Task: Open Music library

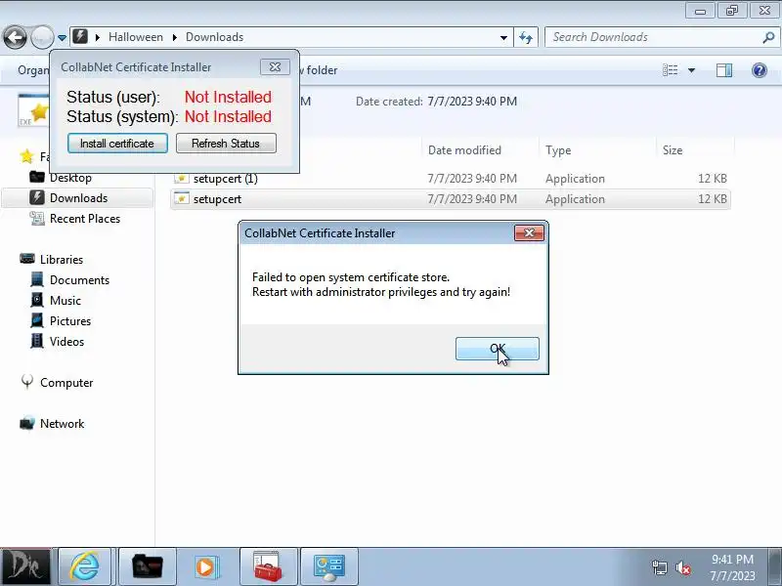Action: [x=65, y=301]
